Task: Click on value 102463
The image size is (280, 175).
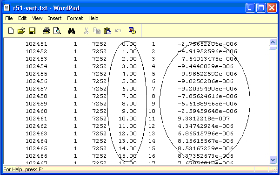Action: (36, 133)
